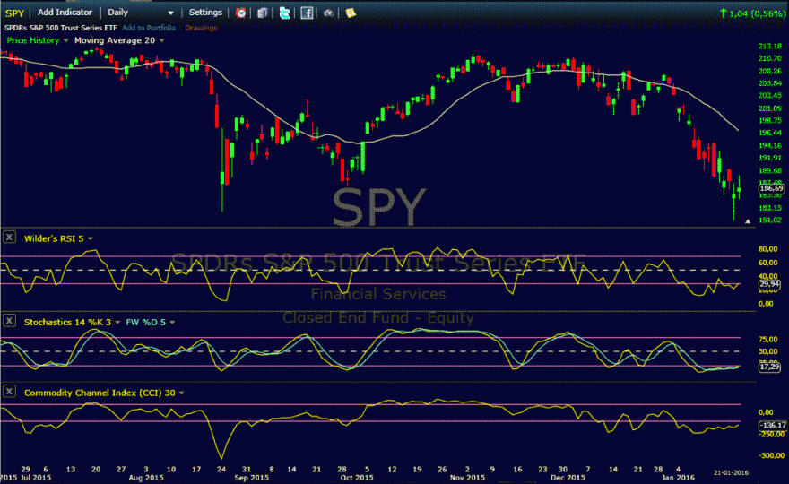The width and height of the screenshot is (789, 484).
Task: Click the Oct 2015 axis label
Action: 356,478
